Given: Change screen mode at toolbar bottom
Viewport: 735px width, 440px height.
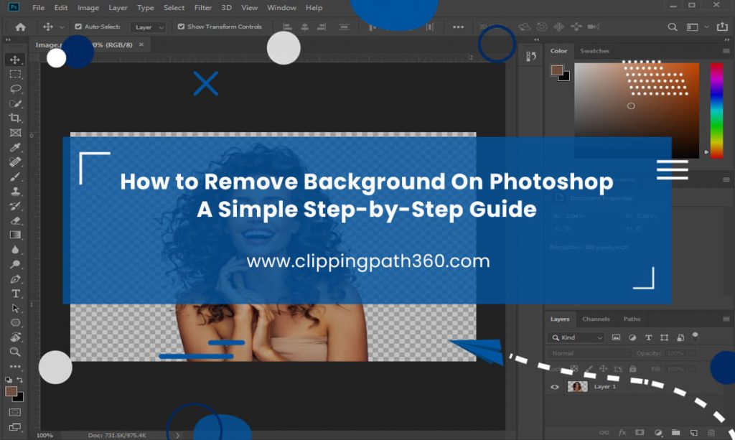Looking at the screenshot, I should (15, 427).
